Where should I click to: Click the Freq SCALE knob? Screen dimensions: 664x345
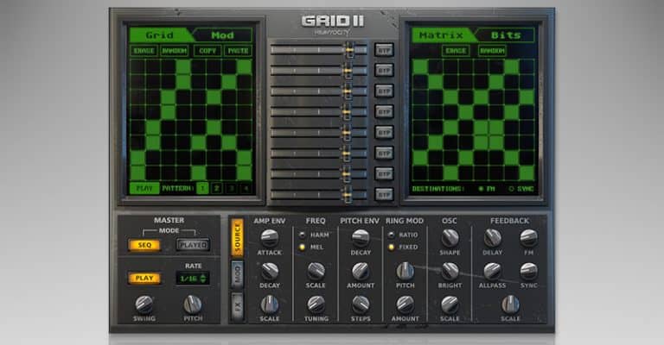coord(316,271)
